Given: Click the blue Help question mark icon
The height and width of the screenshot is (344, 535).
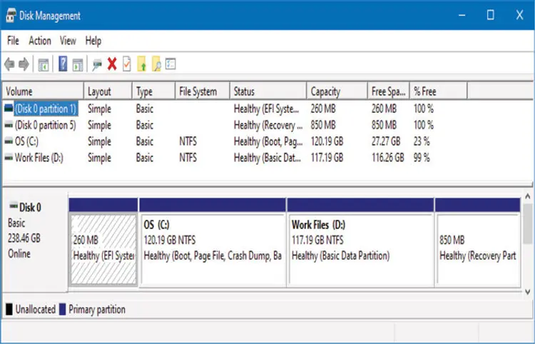Looking at the screenshot, I should tap(63, 64).
